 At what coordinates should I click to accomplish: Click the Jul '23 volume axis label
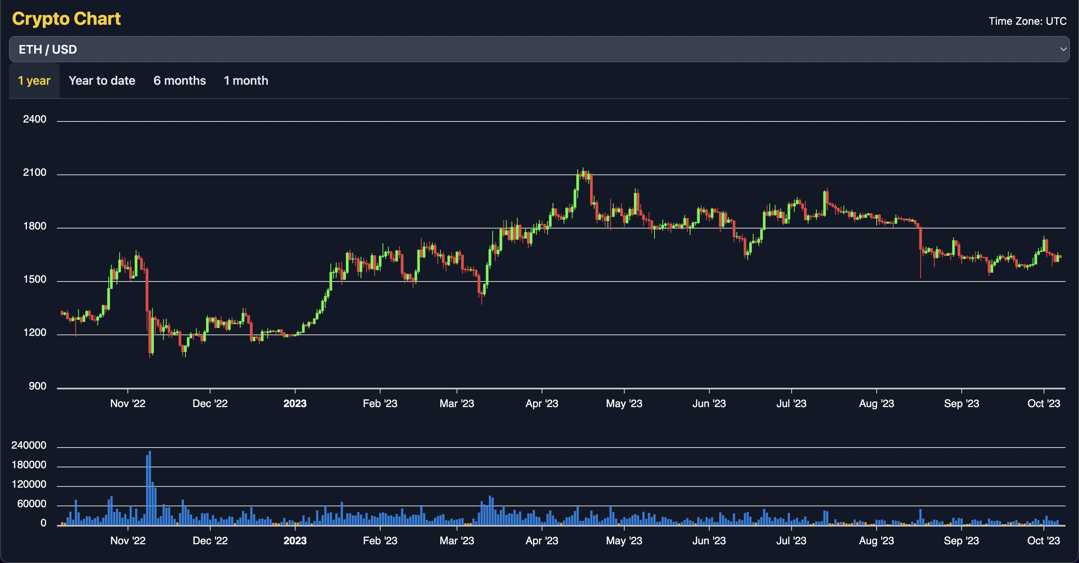tap(791, 541)
